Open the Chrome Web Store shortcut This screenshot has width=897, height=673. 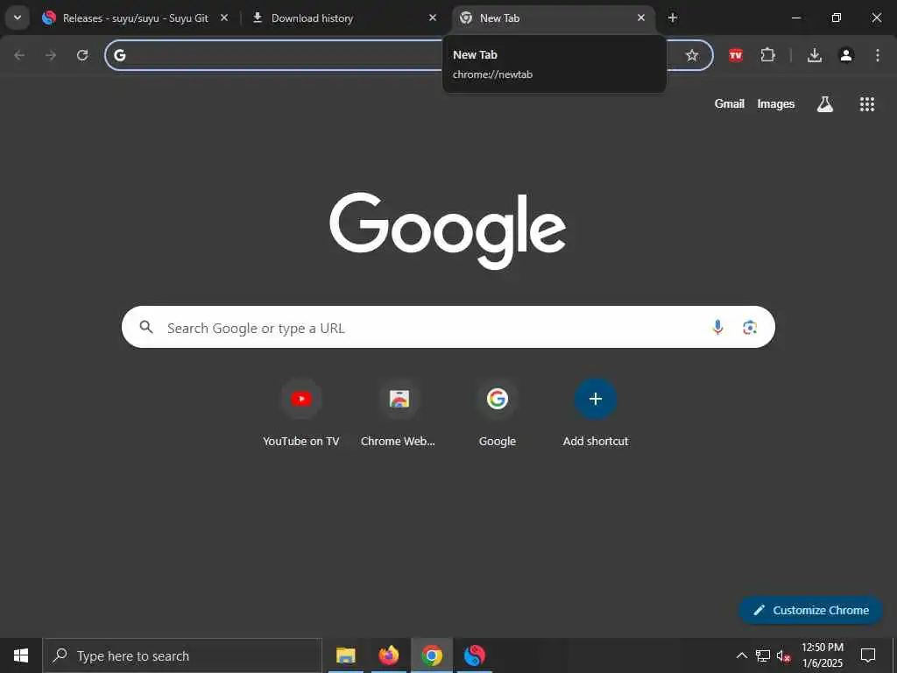399,414
